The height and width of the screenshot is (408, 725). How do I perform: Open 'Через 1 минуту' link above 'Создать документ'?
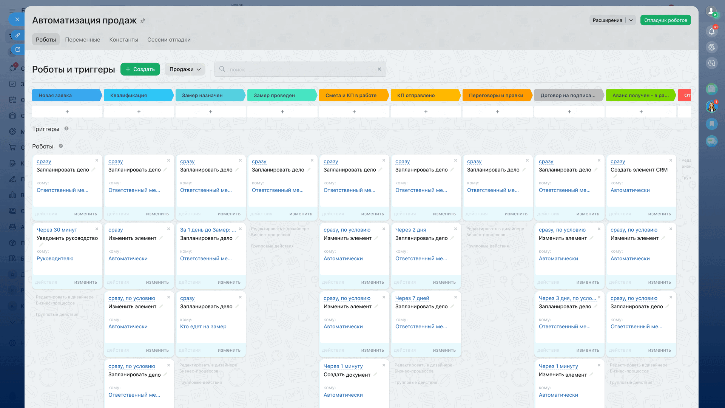coord(343,366)
